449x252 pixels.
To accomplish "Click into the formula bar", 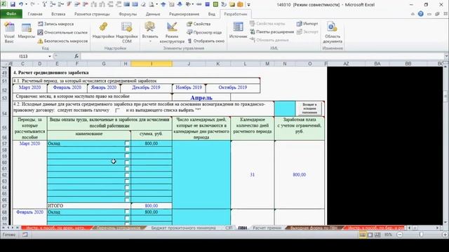I will (262, 56).
